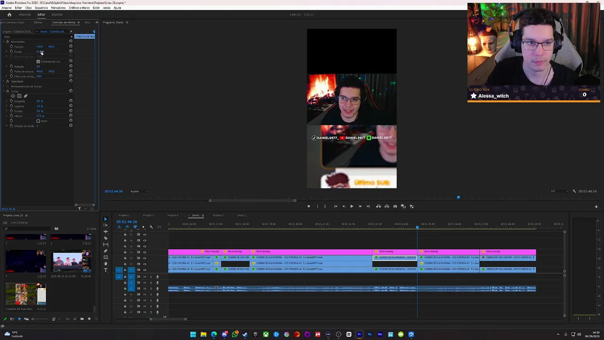
Task: Select the Slip tool
Action: pos(106,245)
